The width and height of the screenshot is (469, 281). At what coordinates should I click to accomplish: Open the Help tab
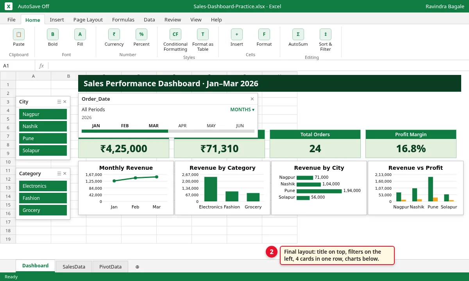217,20
